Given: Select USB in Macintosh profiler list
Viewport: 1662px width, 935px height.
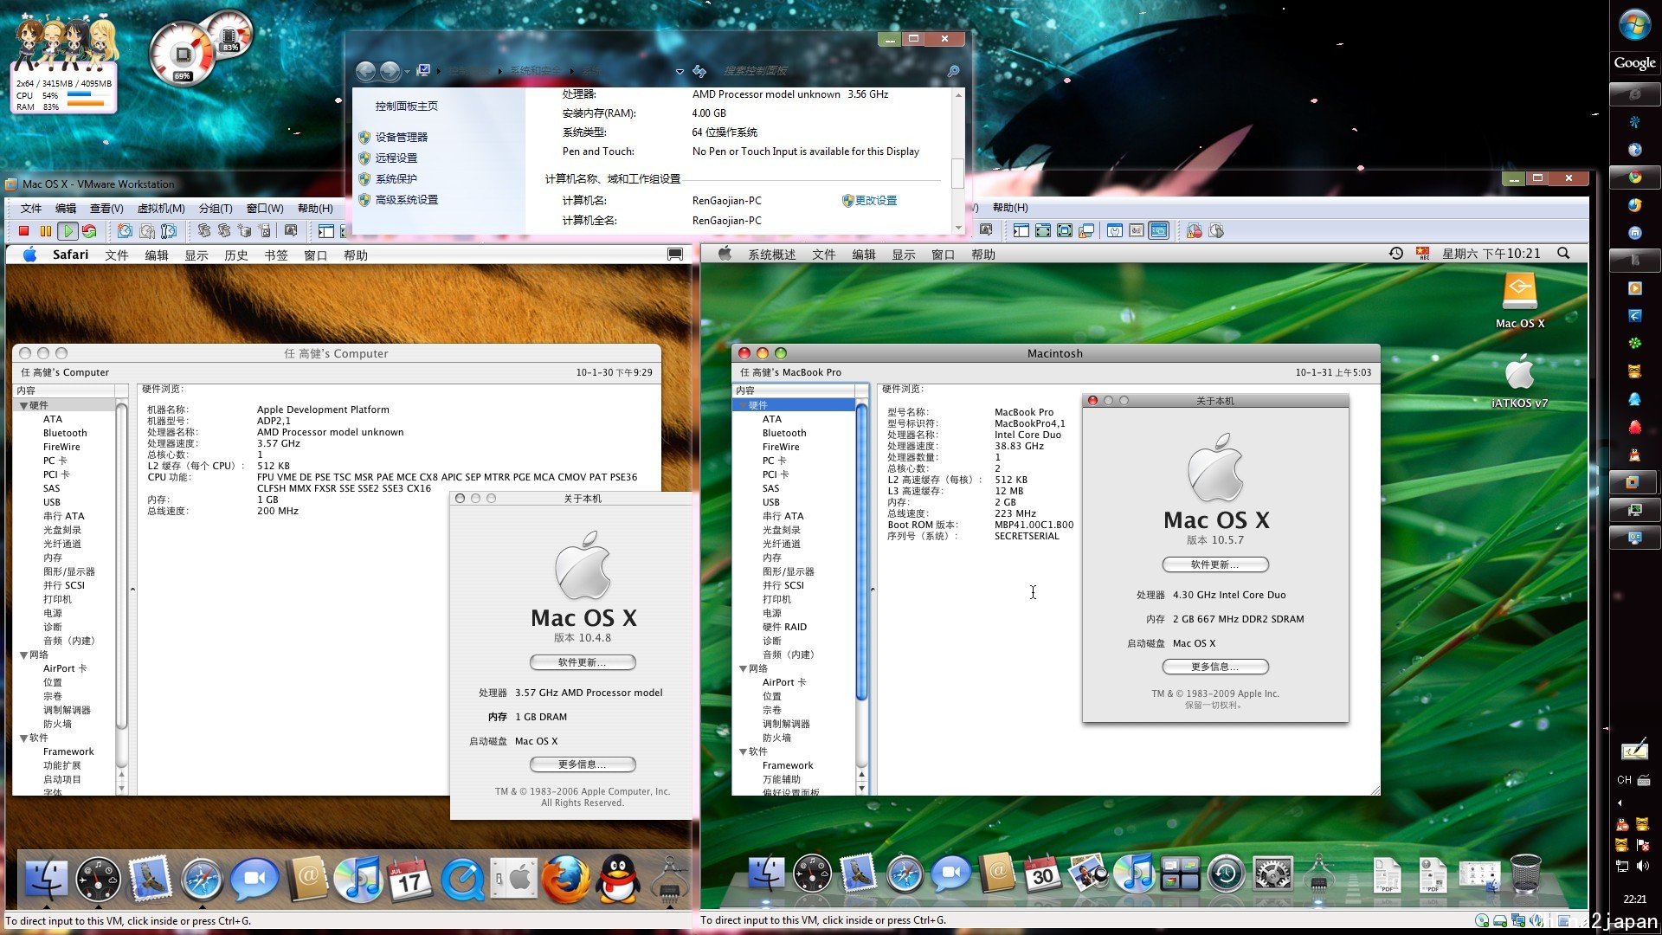Looking at the screenshot, I should [x=770, y=502].
